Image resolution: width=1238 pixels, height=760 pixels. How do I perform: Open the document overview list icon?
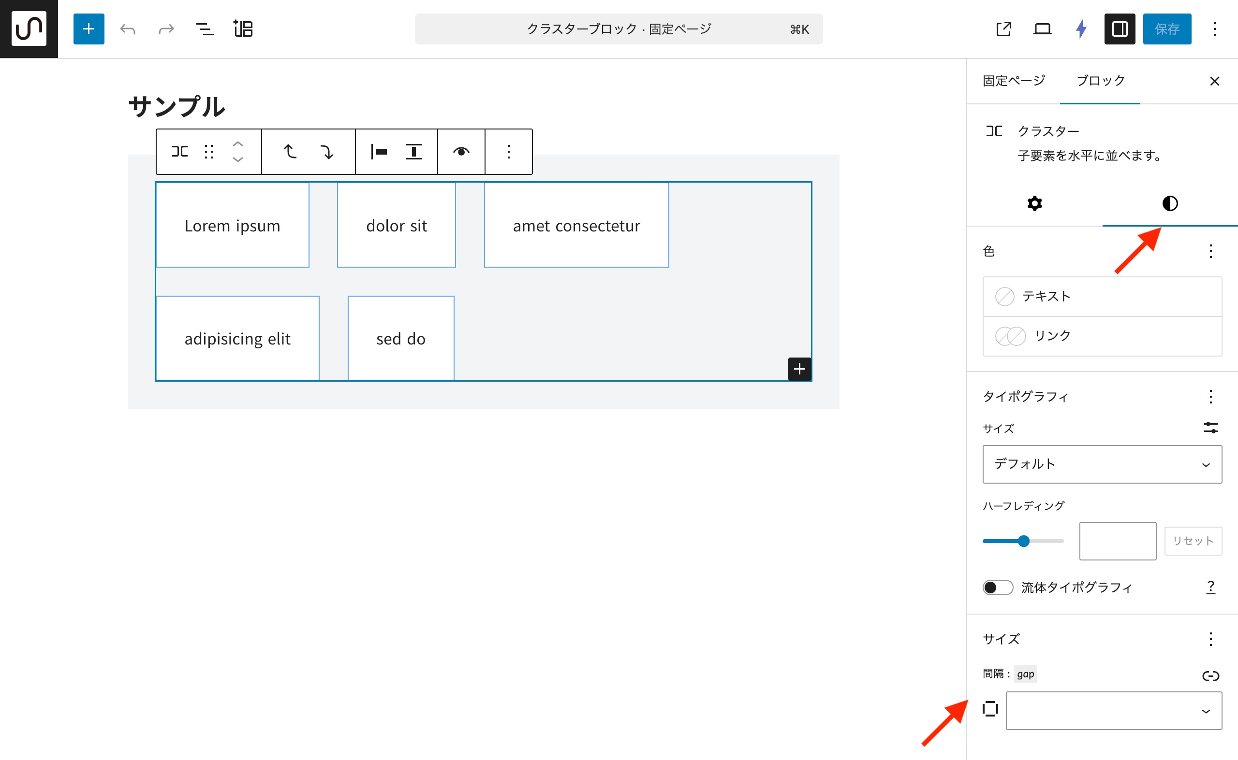(x=204, y=29)
